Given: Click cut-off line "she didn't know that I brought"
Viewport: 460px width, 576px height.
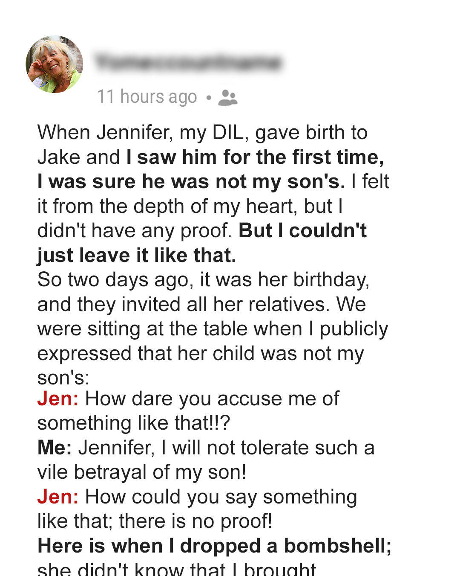Looking at the screenshot, I should pyautogui.click(x=177, y=569).
